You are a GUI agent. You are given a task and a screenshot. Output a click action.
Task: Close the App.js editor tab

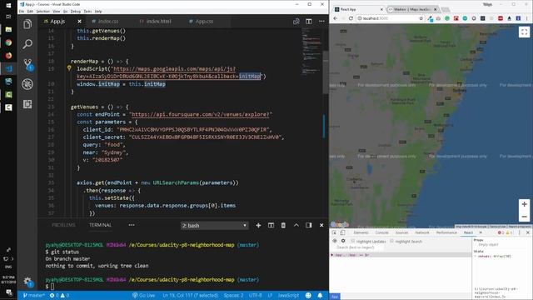click(x=79, y=21)
